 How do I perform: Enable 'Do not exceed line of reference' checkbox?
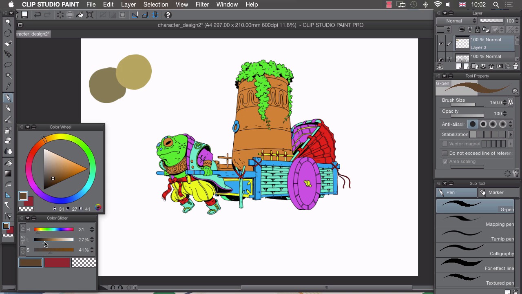445,153
